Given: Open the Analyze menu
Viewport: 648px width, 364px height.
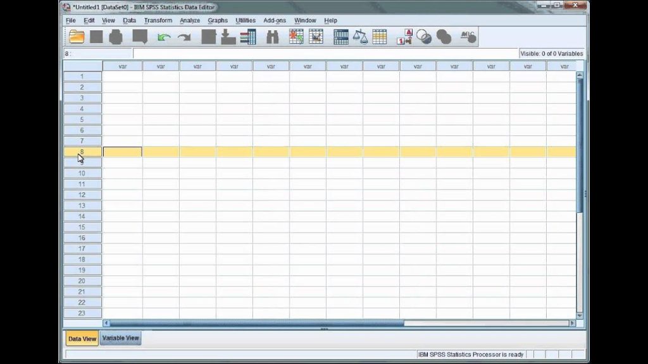Looking at the screenshot, I should (190, 20).
